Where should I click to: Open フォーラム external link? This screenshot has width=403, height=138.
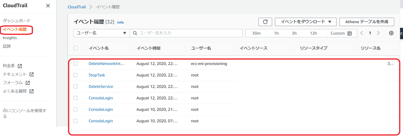(16, 83)
